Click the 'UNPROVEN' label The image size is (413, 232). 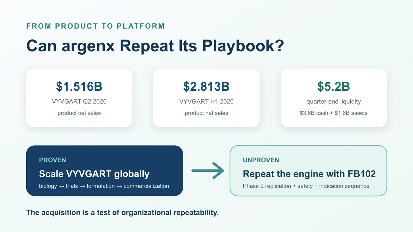click(261, 160)
